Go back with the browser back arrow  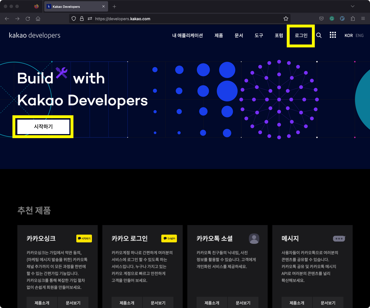pyautogui.click(x=7, y=19)
